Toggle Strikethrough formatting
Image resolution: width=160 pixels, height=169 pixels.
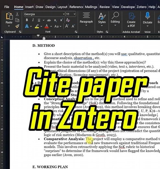[49, 20]
